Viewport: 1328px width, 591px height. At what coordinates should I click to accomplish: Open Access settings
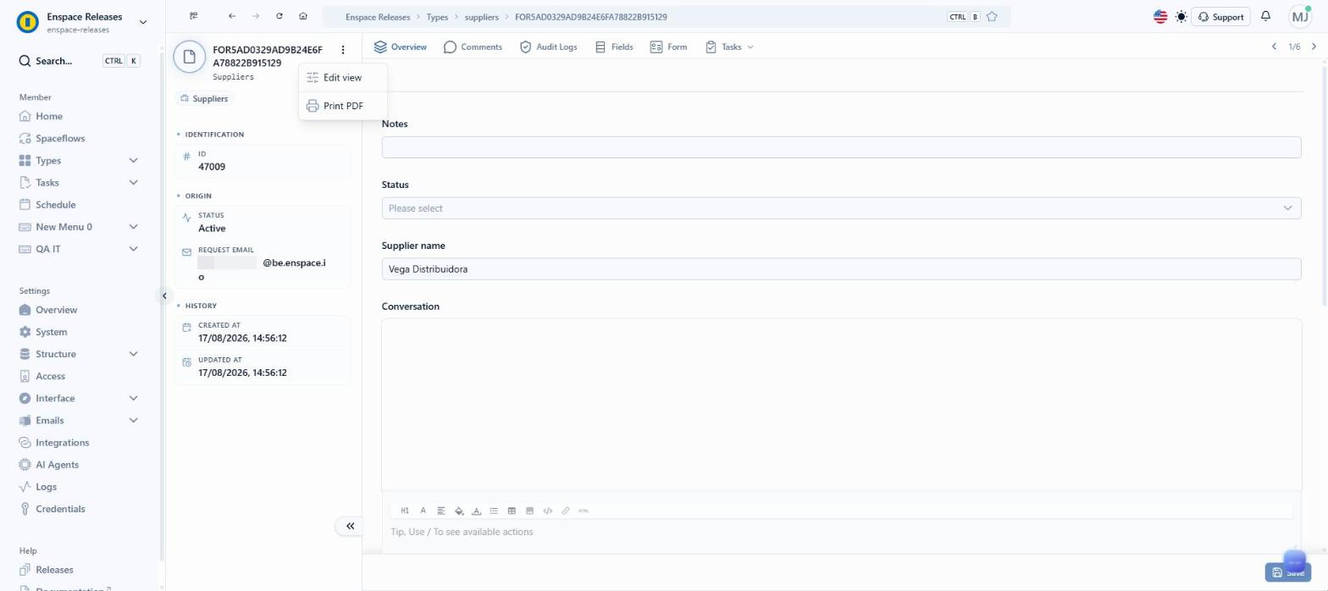(x=50, y=376)
